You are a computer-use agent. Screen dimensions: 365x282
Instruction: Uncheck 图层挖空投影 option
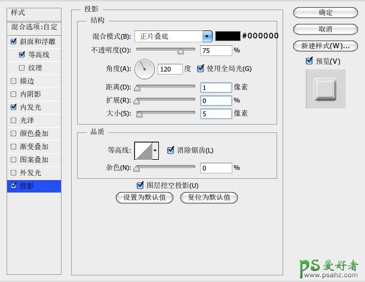coord(141,185)
